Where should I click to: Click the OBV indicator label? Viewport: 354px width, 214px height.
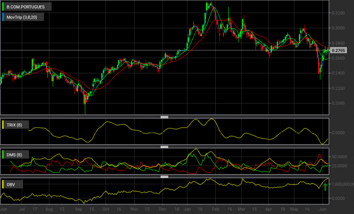11,185
